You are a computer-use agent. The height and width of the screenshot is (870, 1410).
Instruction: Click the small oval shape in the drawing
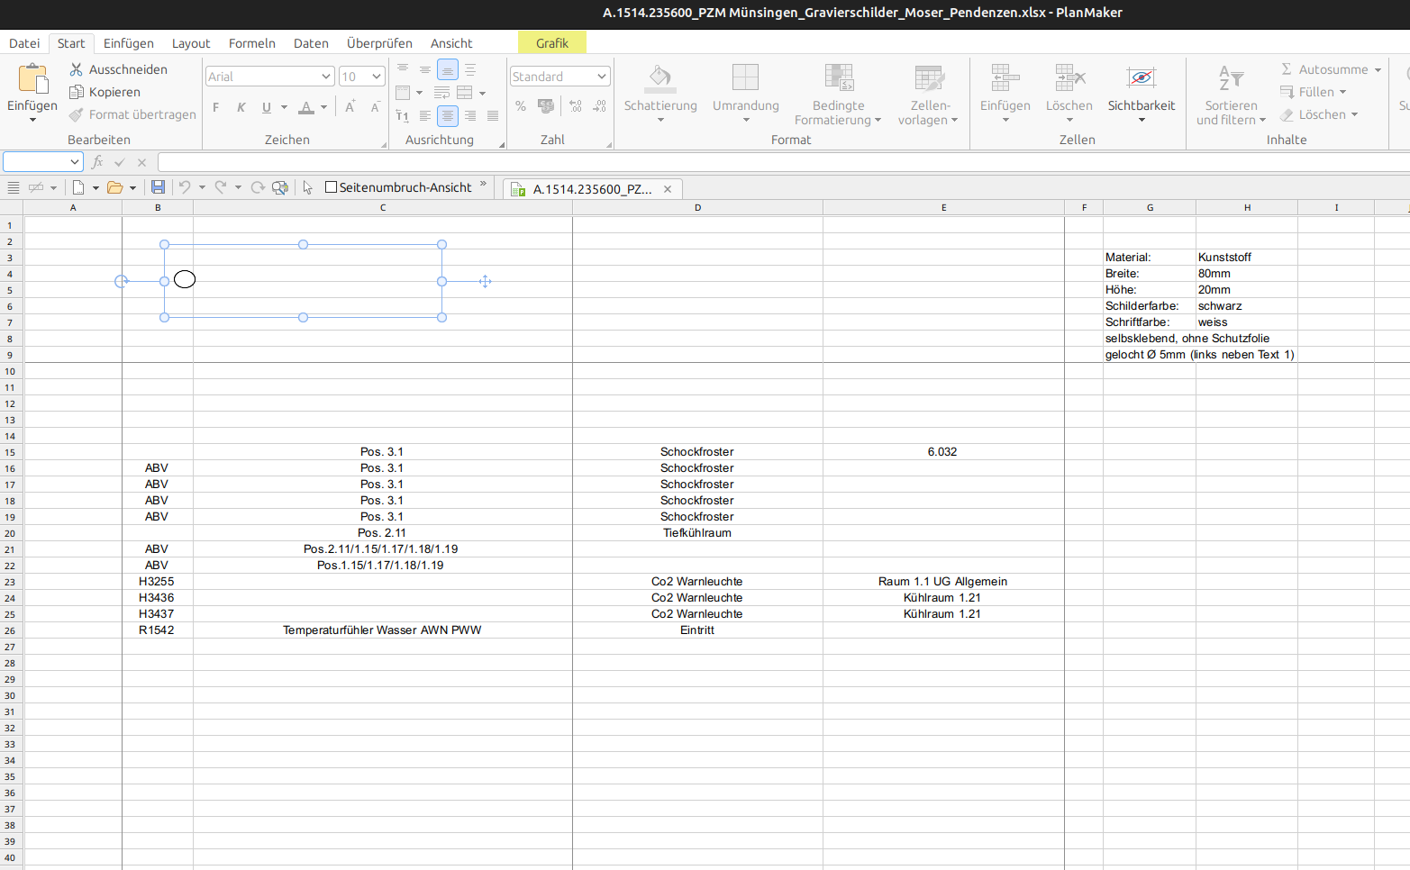pos(185,279)
